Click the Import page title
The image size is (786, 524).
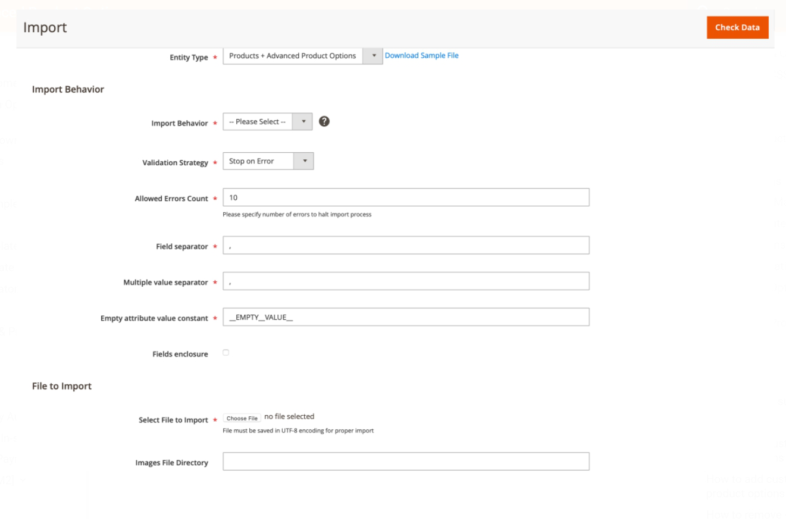pyautogui.click(x=45, y=27)
